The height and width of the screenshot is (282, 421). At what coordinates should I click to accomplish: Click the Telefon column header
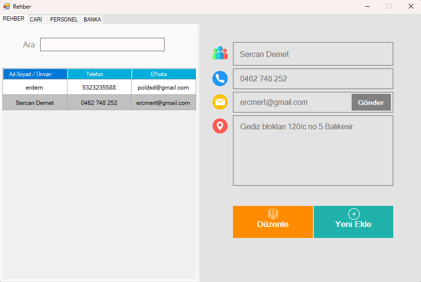click(99, 74)
